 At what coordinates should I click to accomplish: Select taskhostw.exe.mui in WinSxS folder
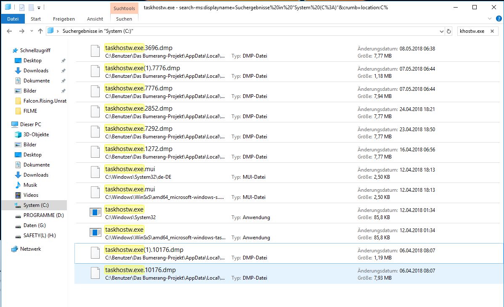287,193
